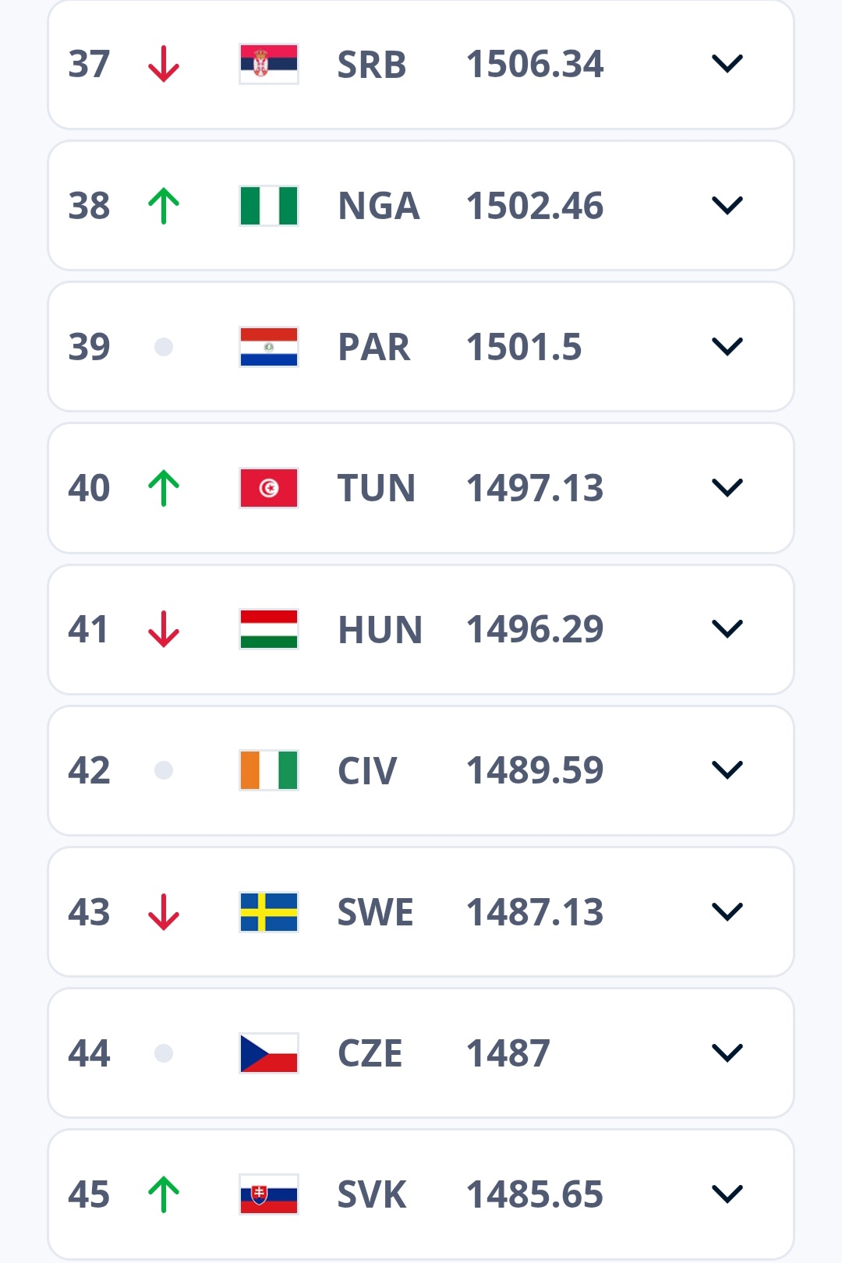Image resolution: width=842 pixels, height=1263 pixels.
Task: Open the TUN row dropdown chevron
Action: 727,488
